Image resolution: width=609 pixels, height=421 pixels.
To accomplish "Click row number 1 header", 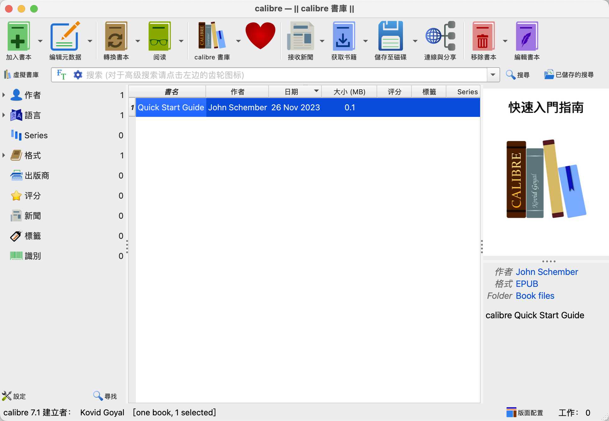I will tap(132, 107).
